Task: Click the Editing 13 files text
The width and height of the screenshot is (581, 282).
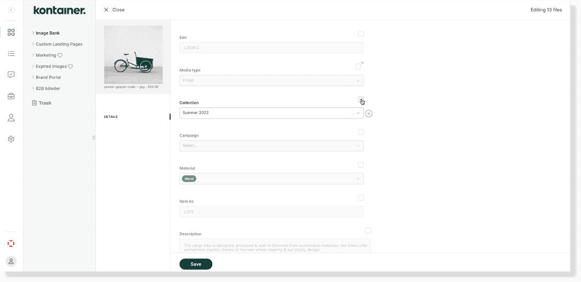Action: tap(546, 10)
